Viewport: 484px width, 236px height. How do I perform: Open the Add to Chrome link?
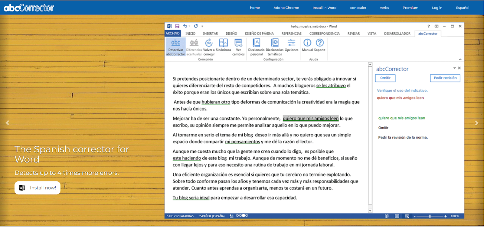286,8
